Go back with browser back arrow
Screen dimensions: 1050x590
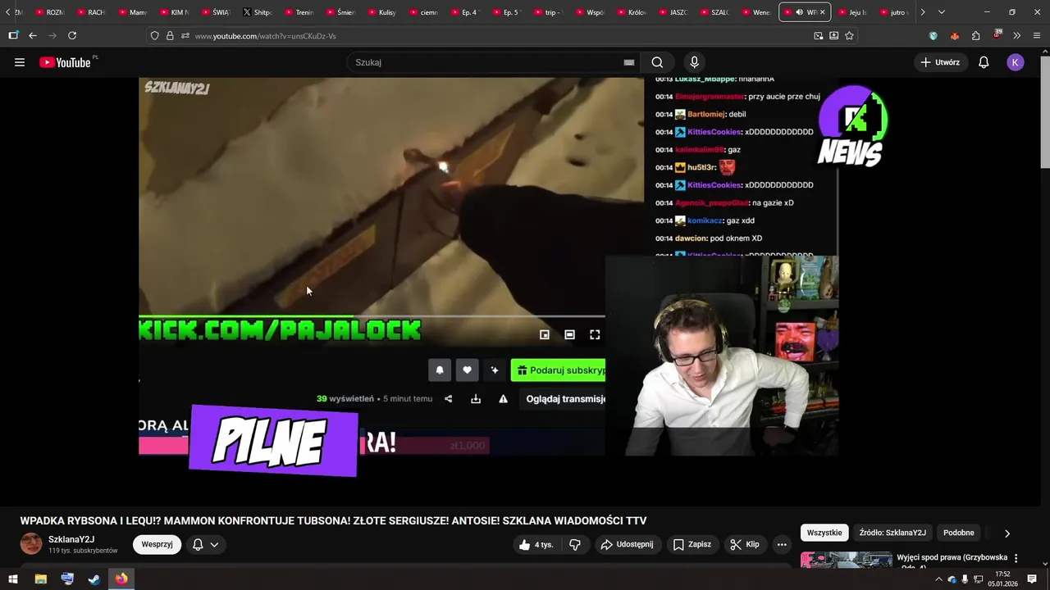[33, 36]
